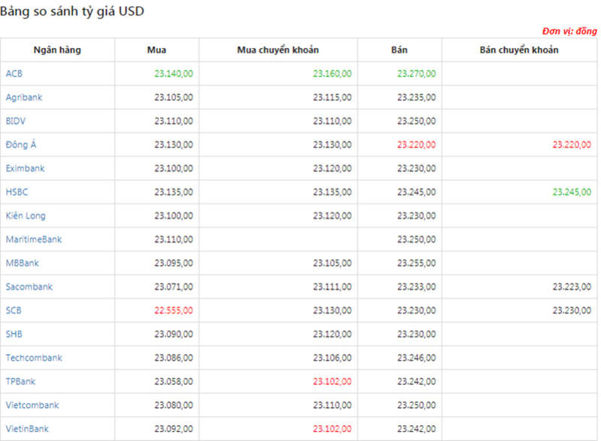The width and height of the screenshot is (601, 441).
Task: Open the VietinBank link
Action: pyautogui.click(x=27, y=429)
